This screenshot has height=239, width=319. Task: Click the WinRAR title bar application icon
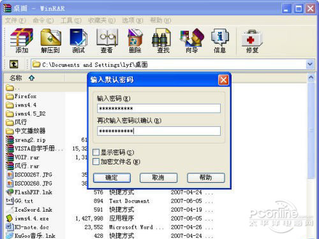7,8
